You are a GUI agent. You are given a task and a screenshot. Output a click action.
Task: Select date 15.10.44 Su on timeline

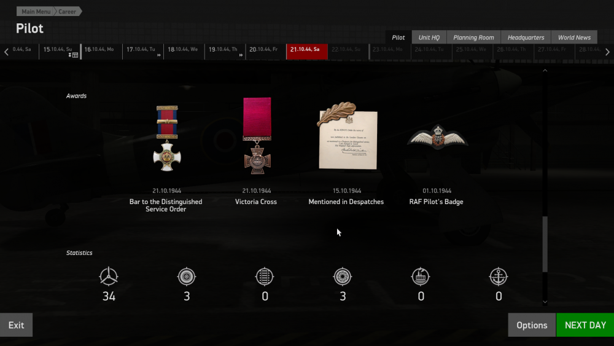coord(60,52)
